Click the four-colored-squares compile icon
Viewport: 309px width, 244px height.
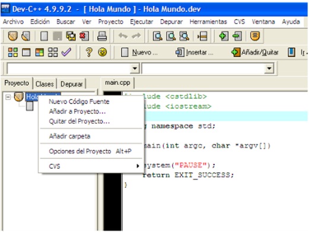click(x=12, y=52)
